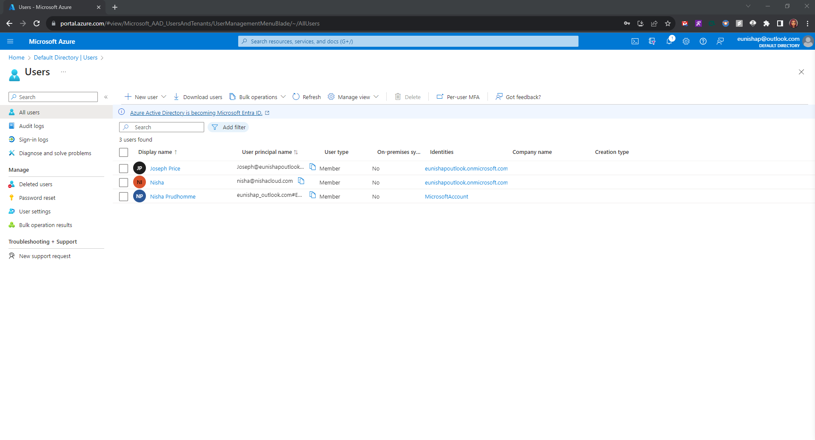Click the Refresh icon in toolbar
Viewport: 815px width, 440px height.
click(296, 97)
